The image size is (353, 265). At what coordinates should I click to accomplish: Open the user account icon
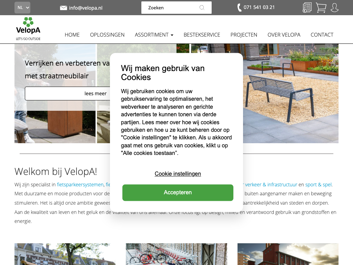tap(334, 8)
